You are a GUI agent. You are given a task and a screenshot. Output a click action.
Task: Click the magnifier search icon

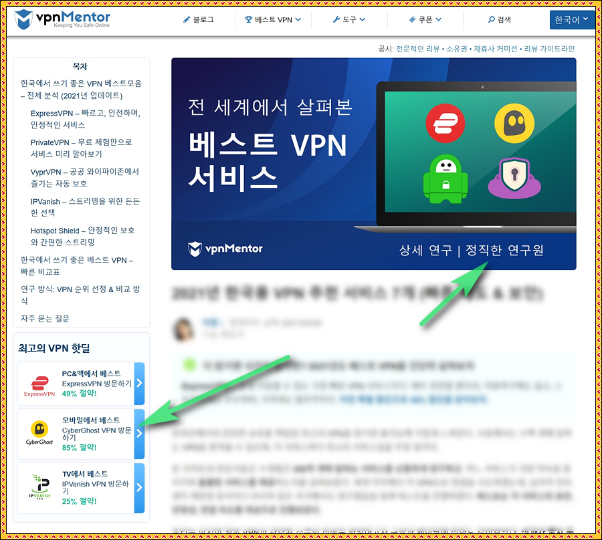pos(491,19)
